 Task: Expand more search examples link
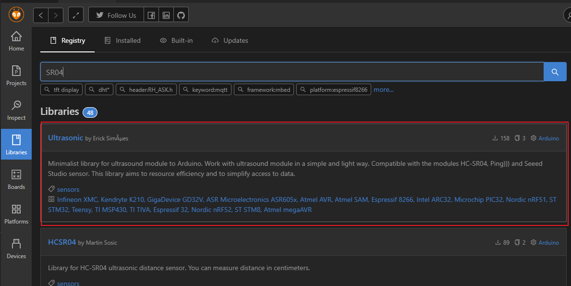(383, 90)
